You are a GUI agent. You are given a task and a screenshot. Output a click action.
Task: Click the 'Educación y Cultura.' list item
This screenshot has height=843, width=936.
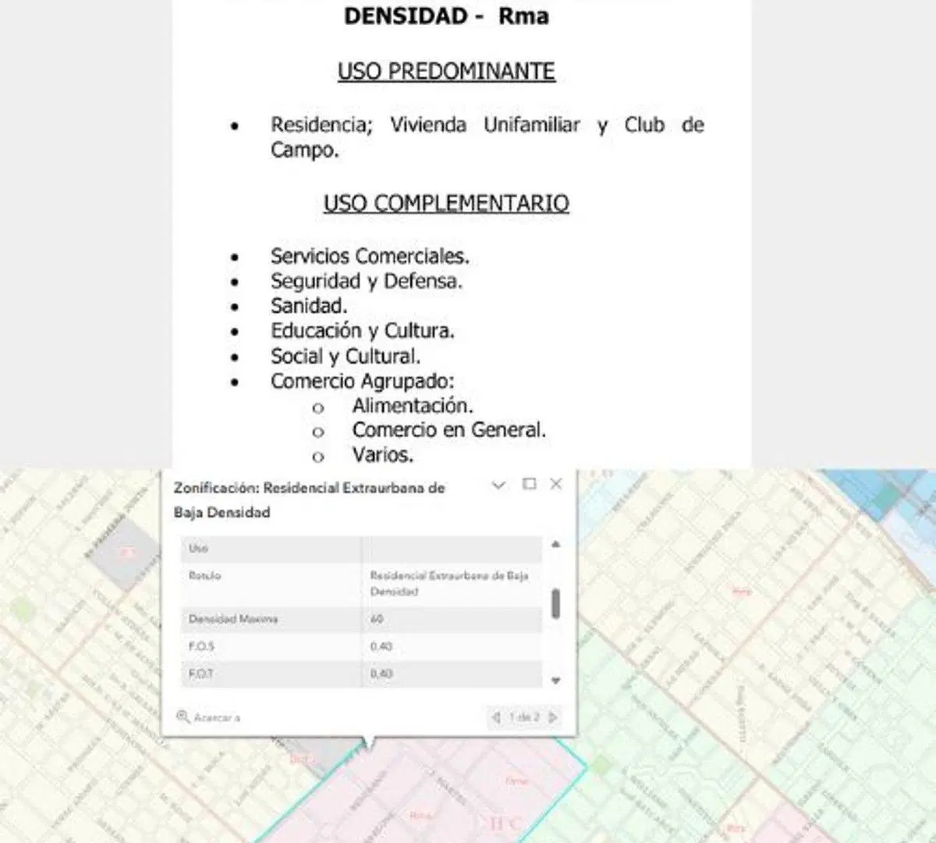(x=363, y=331)
